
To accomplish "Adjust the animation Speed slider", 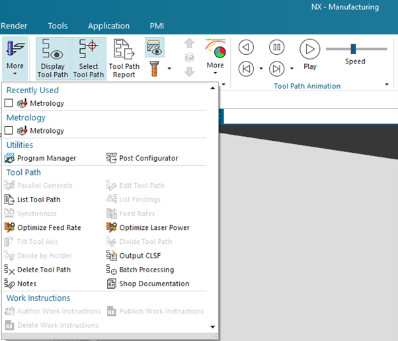I will point(353,49).
